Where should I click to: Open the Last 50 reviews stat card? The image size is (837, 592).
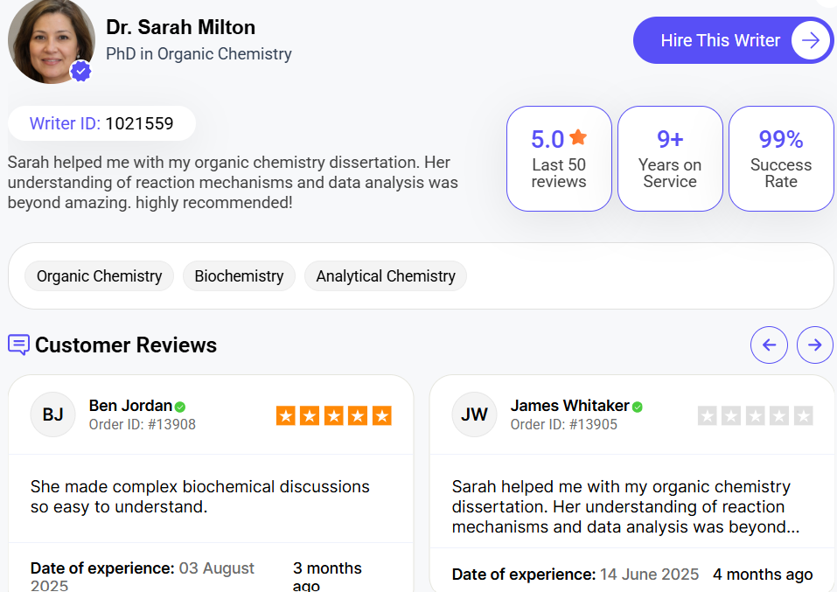click(x=559, y=159)
